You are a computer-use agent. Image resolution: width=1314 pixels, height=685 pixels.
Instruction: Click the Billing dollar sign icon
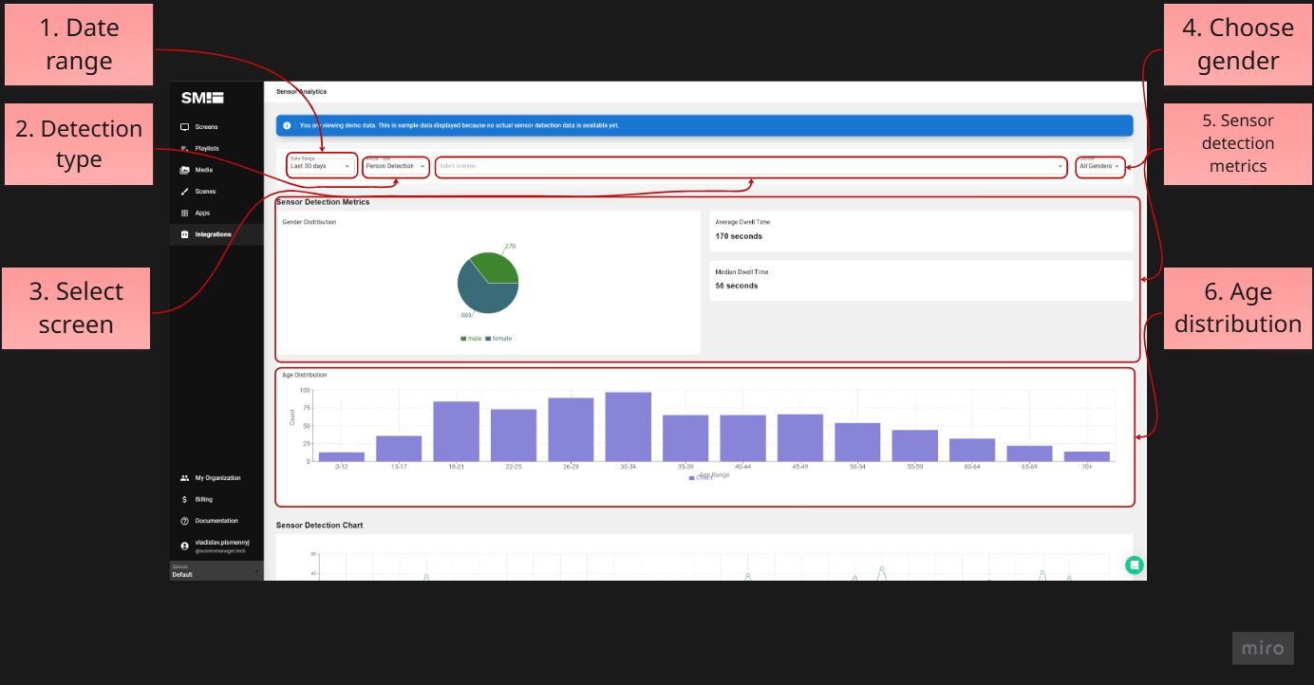(184, 499)
